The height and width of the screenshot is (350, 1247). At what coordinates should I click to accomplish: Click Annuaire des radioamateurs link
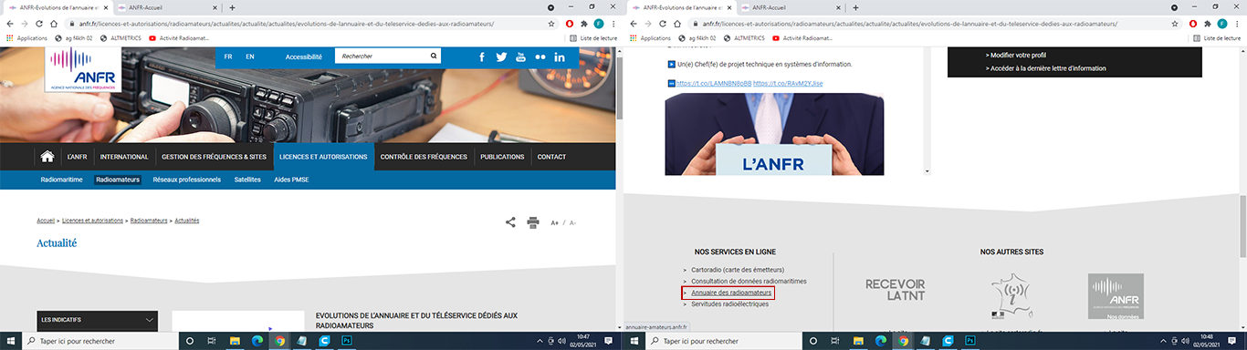click(732, 293)
